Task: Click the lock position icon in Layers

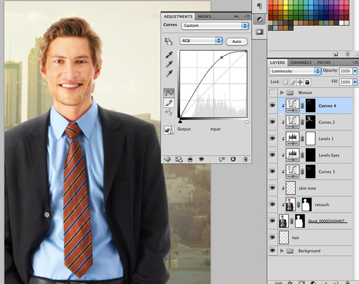Action: [x=300, y=81]
